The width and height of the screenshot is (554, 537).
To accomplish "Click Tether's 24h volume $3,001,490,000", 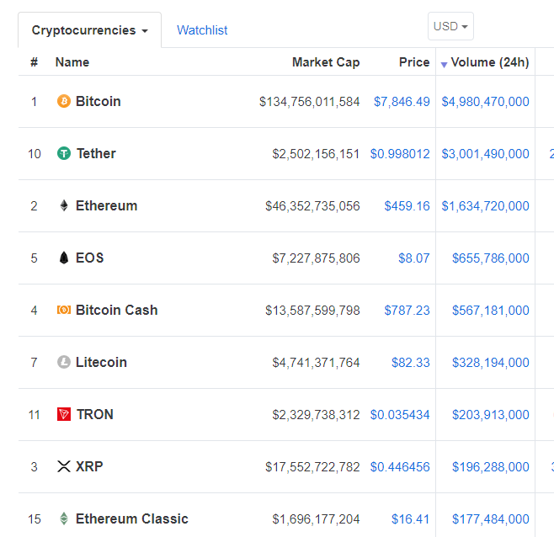I will (x=485, y=153).
